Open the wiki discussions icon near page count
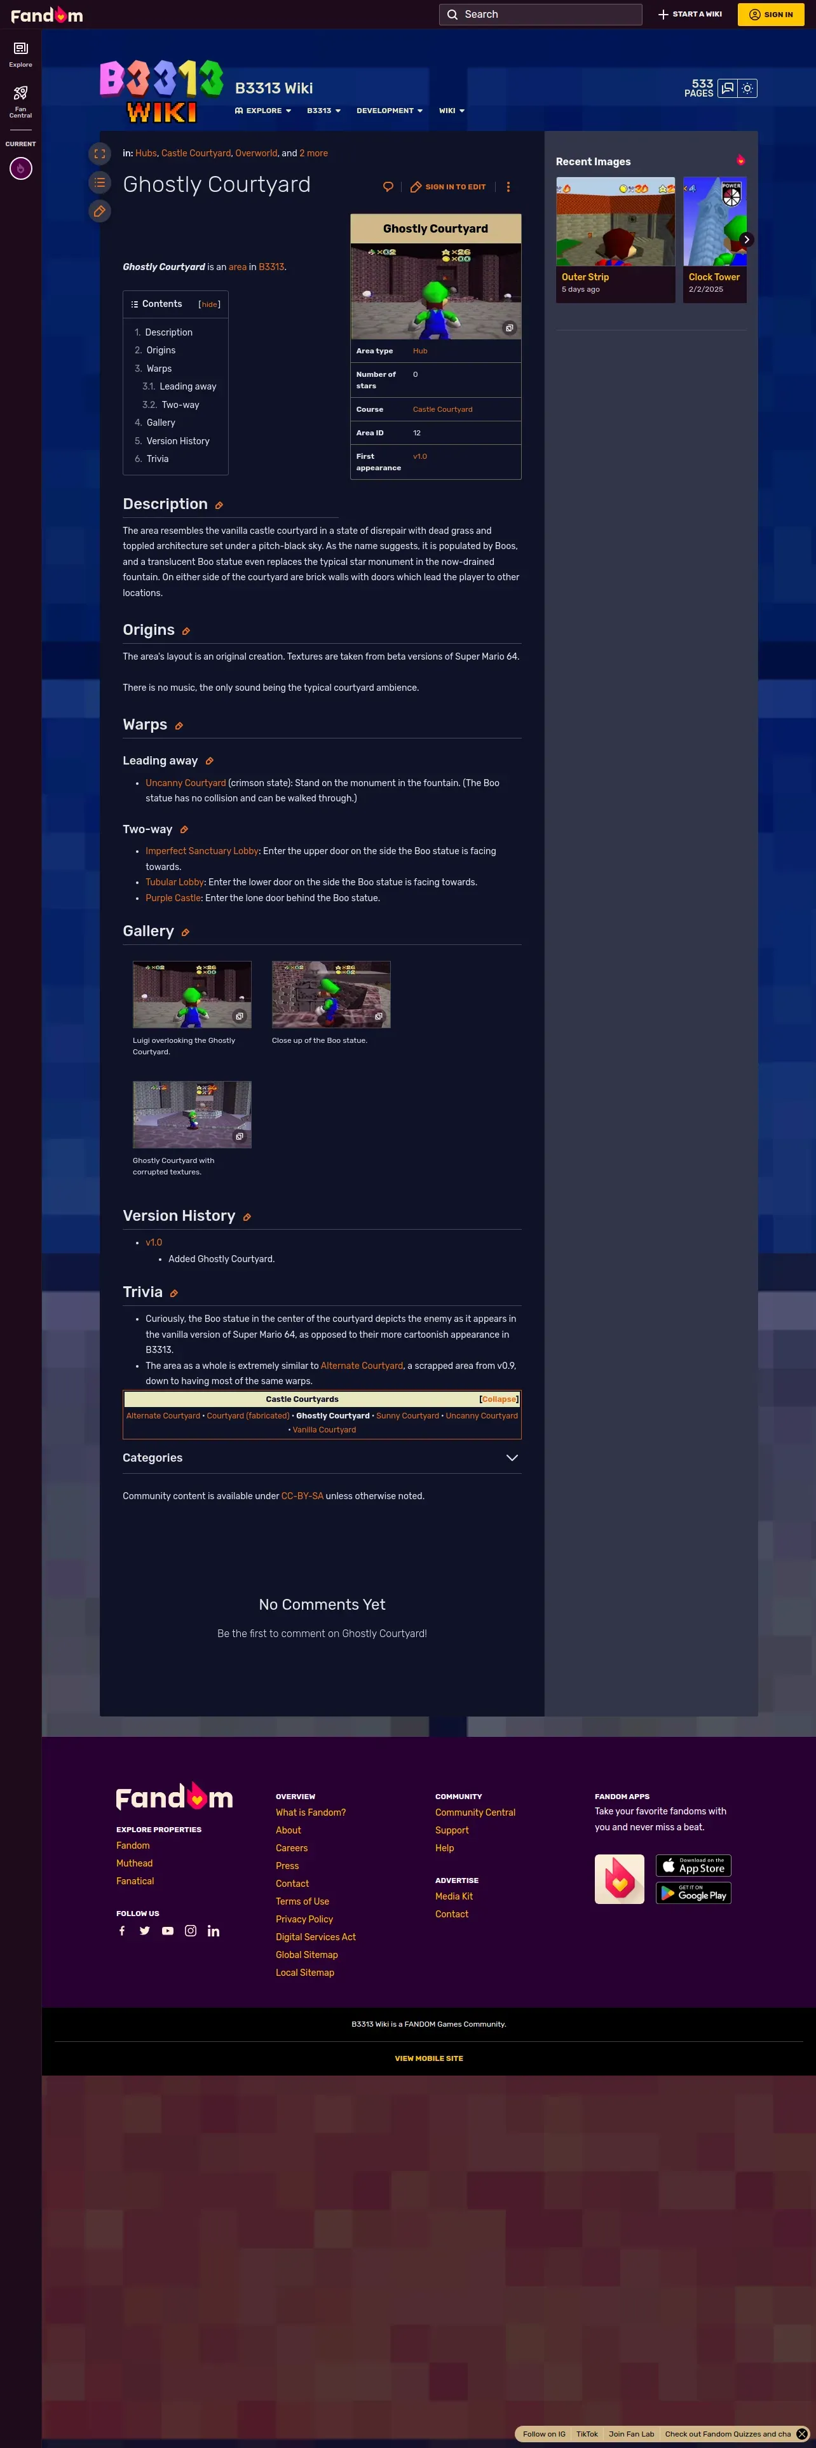The height and width of the screenshot is (2448, 816). 728,88
